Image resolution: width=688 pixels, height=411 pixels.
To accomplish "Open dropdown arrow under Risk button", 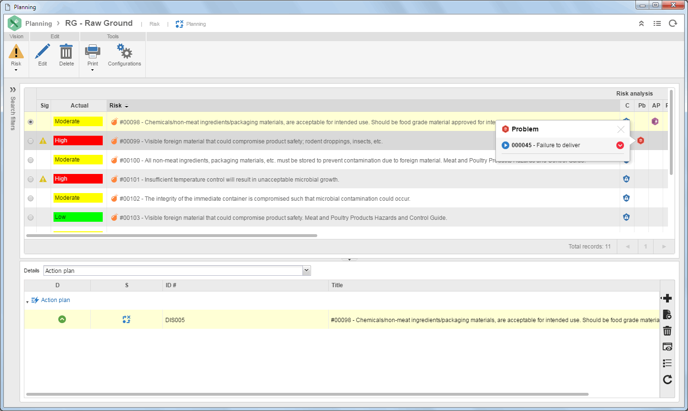I will [x=16, y=70].
